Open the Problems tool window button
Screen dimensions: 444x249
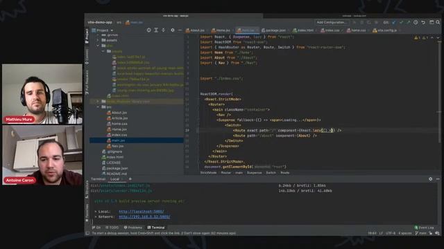tap(133, 228)
